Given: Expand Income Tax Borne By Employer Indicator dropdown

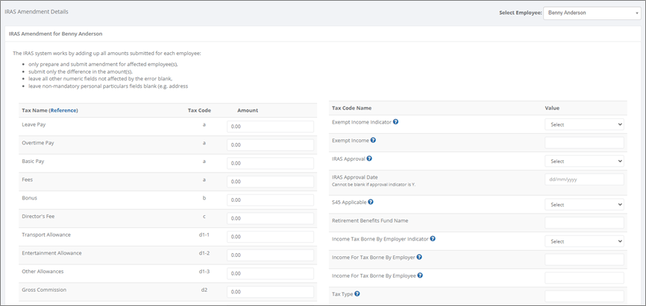Looking at the screenshot, I should [584, 241].
